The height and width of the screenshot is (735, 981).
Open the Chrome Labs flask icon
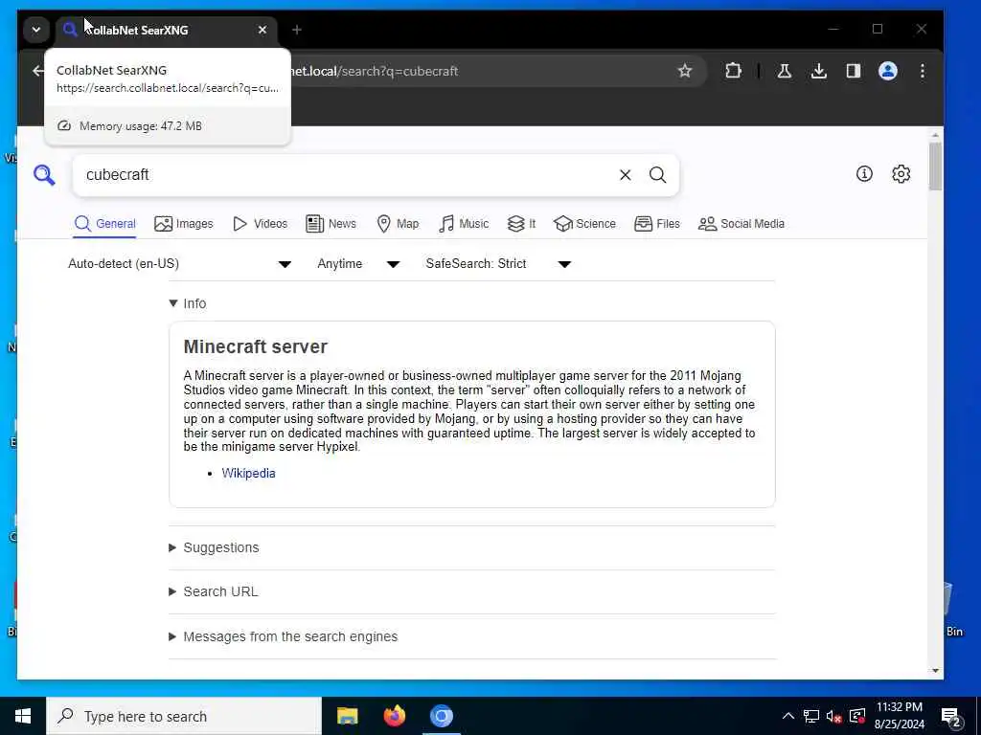pos(784,71)
